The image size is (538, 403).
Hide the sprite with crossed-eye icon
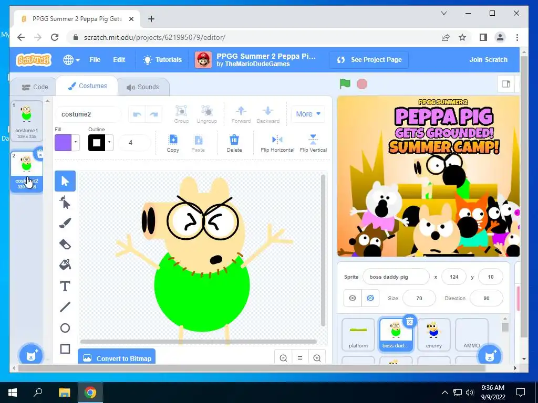[370, 298]
